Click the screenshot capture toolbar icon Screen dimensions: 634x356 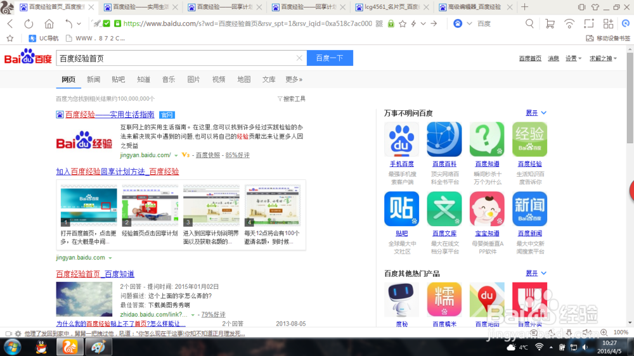tap(589, 24)
